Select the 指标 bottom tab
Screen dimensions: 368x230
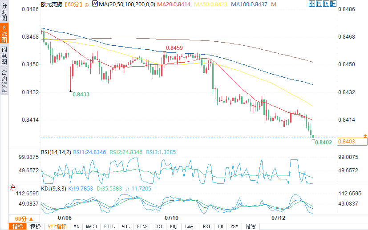(18, 227)
